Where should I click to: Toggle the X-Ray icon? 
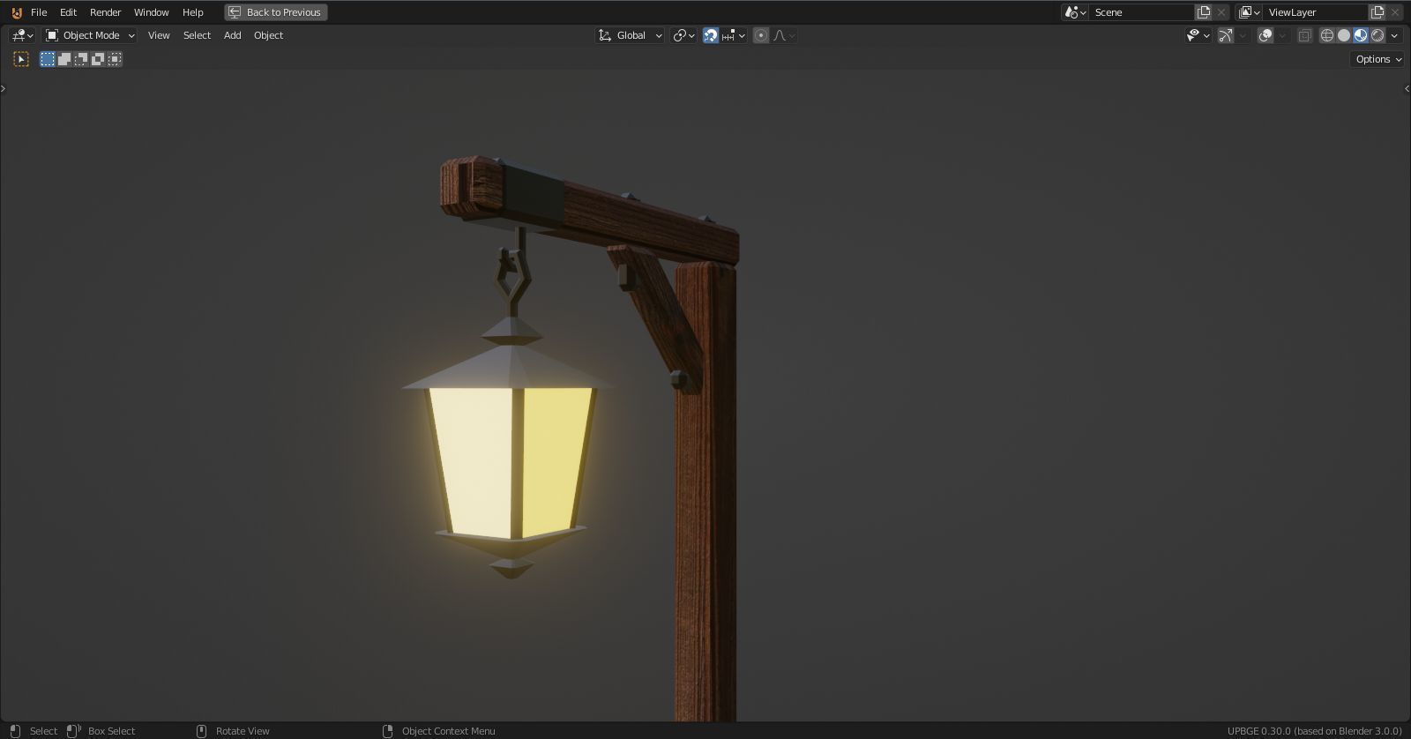pos(1304,35)
